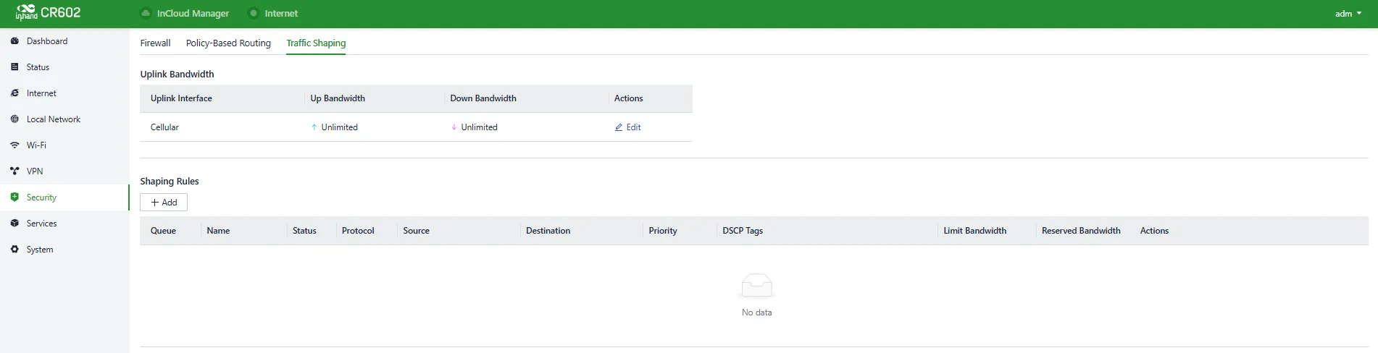Click the empty inbox No data icon
Image resolution: width=1378 pixels, height=353 pixels.
click(x=756, y=286)
